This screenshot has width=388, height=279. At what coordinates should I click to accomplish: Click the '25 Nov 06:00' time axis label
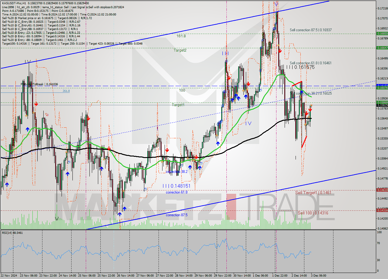88,276
